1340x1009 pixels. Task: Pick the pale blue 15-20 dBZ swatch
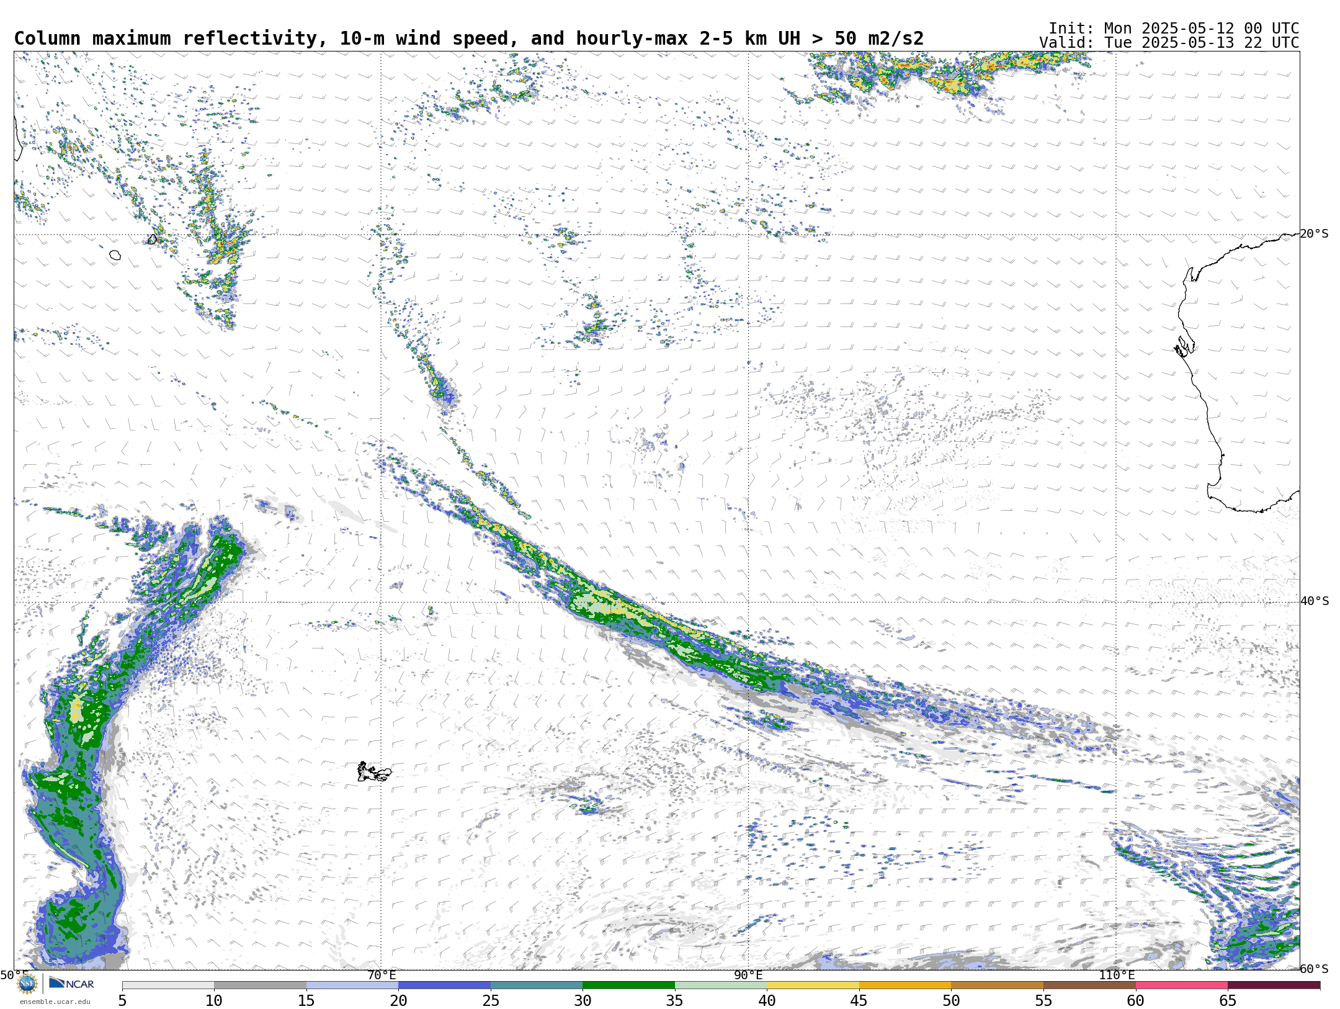coord(352,985)
